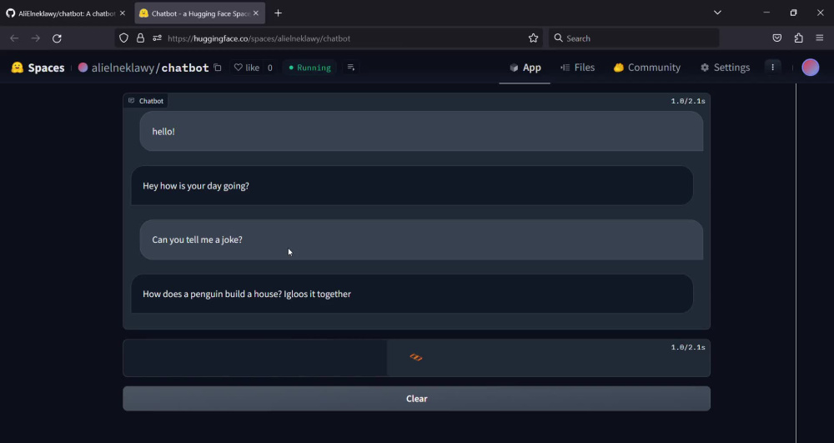Open the logs icon next to Running
This screenshot has height=443, width=834.
[x=350, y=67]
